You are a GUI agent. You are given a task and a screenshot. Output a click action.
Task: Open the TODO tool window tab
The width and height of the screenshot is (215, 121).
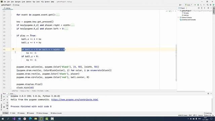(x=13, y=113)
